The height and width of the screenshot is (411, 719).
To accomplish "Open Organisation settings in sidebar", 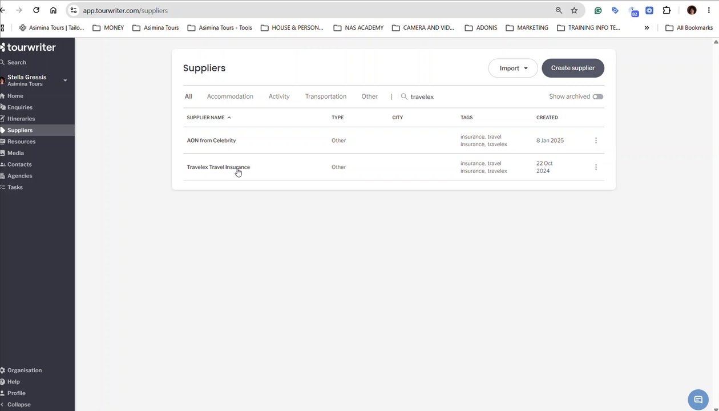I will coord(25,370).
